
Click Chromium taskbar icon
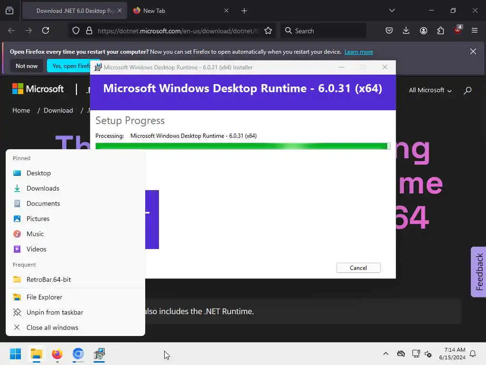78,354
